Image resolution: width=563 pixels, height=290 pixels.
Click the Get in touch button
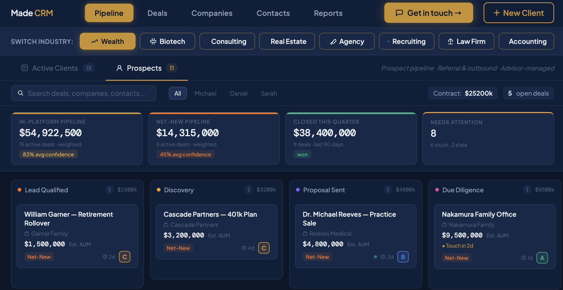428,13
